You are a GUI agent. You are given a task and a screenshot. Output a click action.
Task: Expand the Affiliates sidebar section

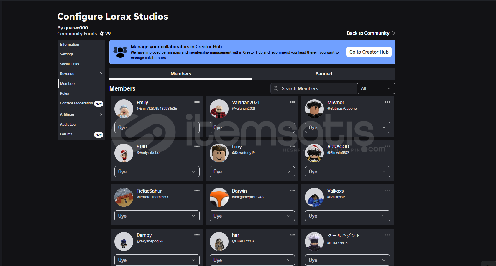pyautogui.click(x=101, y=114)
